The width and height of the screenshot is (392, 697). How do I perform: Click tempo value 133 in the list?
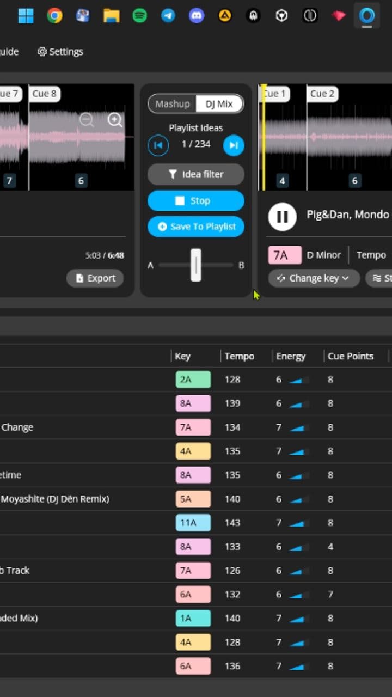tap(232, 547)
